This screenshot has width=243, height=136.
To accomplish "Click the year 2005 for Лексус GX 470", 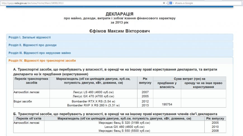I will (x=145, y=96).
